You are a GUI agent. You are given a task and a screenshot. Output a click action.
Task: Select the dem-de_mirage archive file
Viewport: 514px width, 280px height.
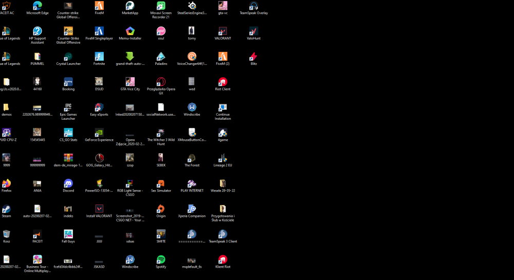coord(68,158)
